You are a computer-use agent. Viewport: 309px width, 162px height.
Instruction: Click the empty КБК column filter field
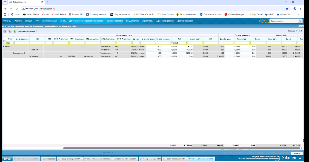37,43
